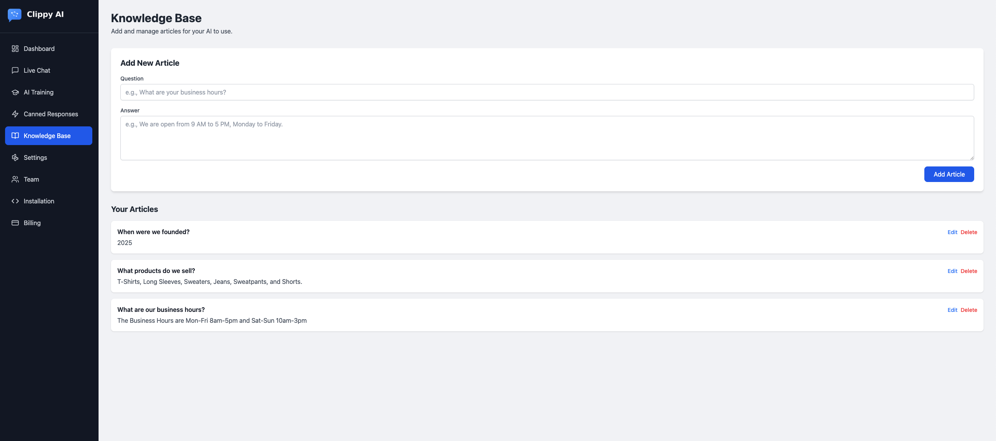
Task: Select the Settings gear icon
Action: click(x=15, y=157)
